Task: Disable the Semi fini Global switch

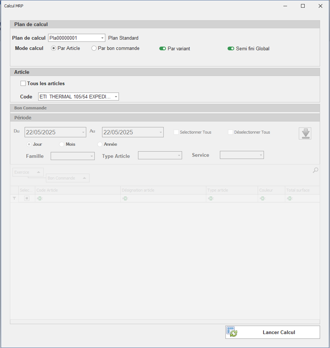Action: (x=230, y=49)
